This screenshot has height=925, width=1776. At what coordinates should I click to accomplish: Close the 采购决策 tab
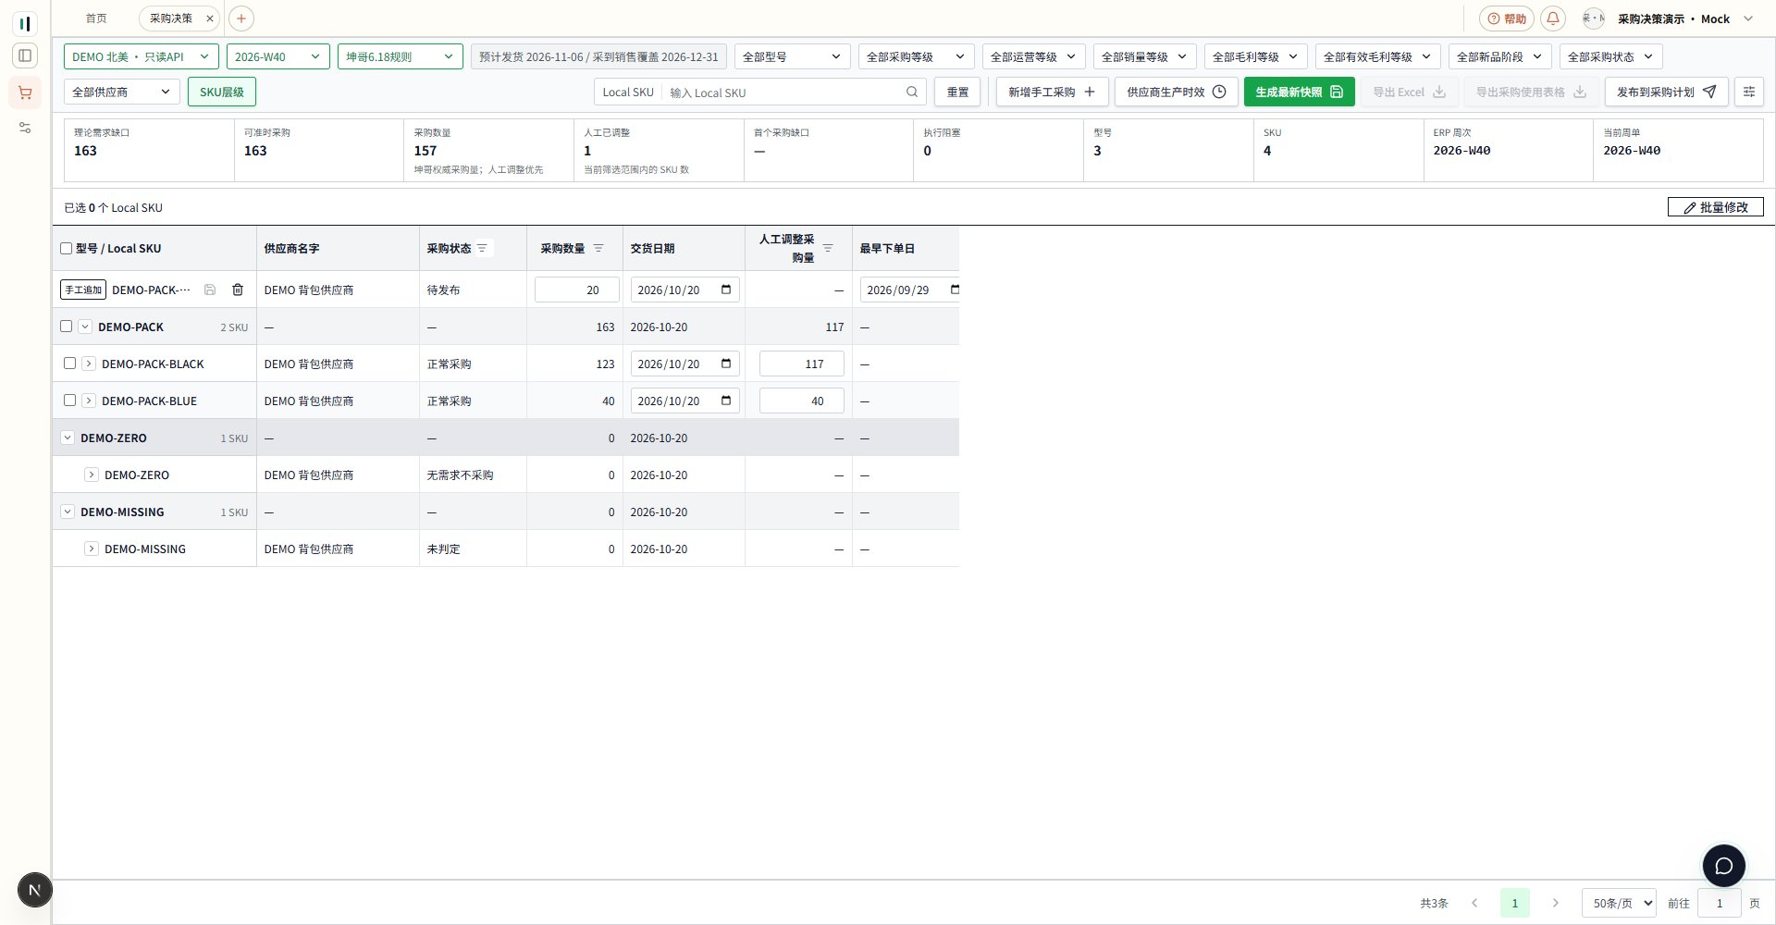pyautogui.click(x=210, y=18)
